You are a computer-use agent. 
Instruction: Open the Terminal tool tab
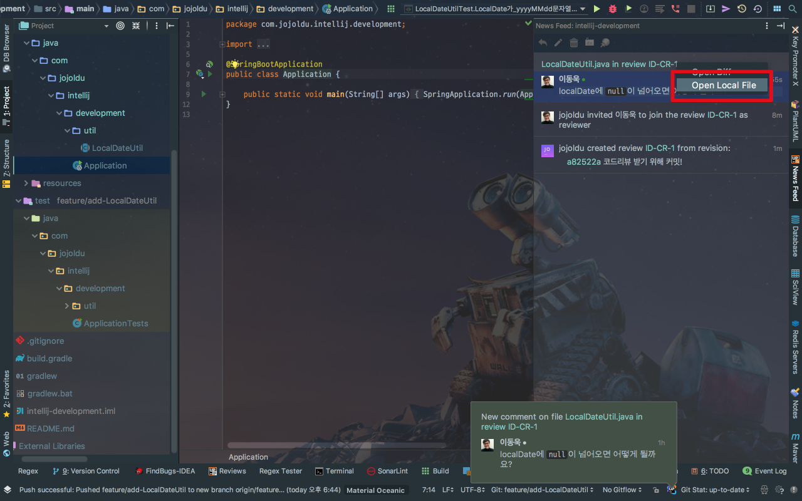[335, 471]
